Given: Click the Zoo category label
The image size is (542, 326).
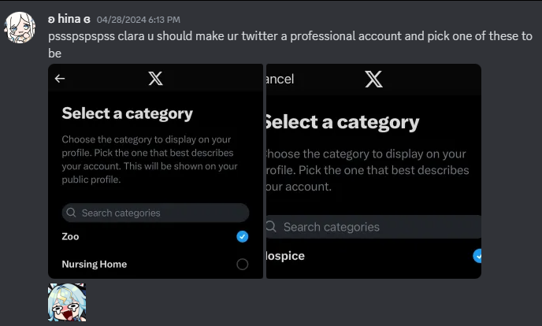Looking at the screenshot, I should coord(71,236).
